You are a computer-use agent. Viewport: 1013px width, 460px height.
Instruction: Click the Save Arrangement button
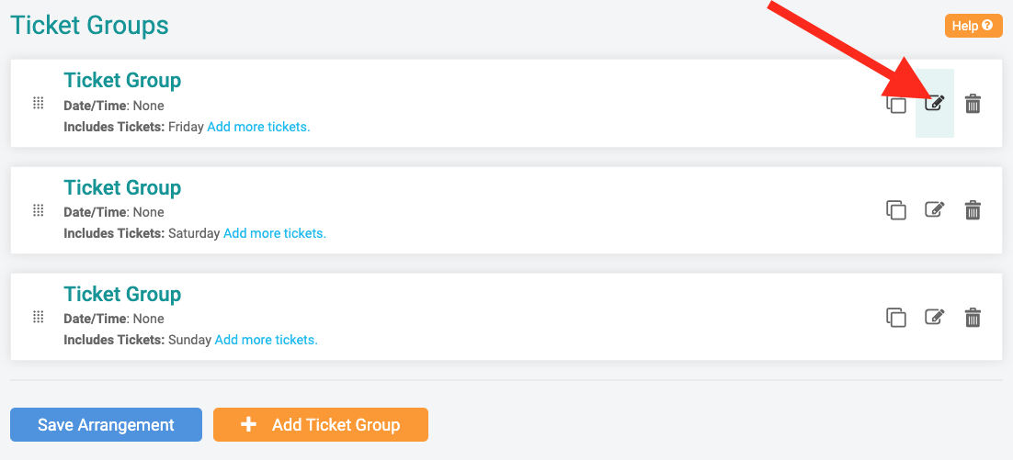106,425
